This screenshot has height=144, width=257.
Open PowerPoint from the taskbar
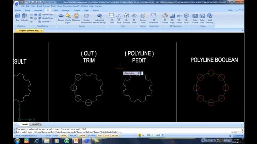(x=76, y=140)
